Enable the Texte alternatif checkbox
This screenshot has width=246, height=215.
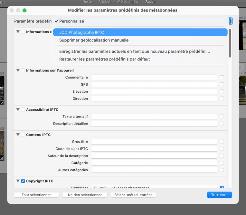coord(222,117)
